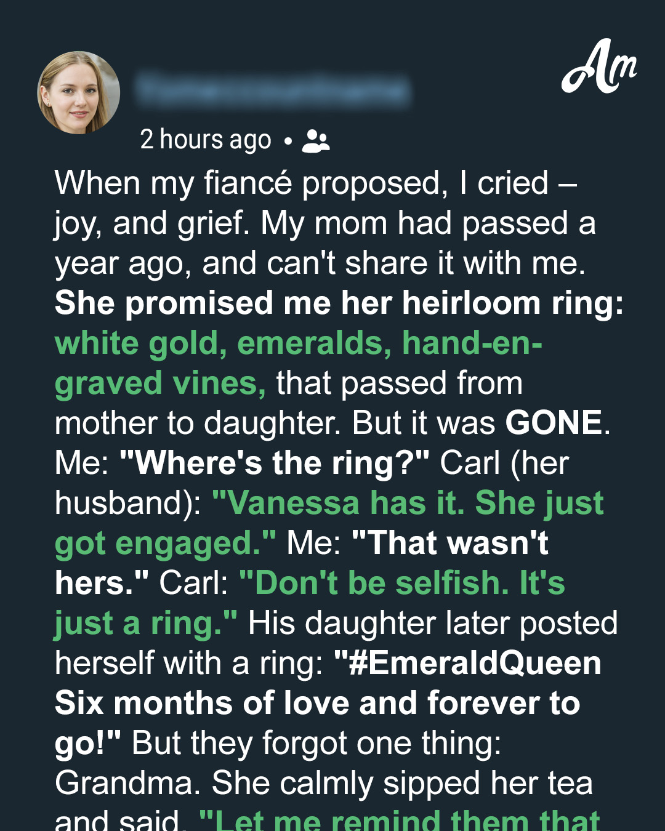Click the green text 'got engaged.'
Image resolution: width=665 pixels, height=831 pixels.
pos(166,544)
